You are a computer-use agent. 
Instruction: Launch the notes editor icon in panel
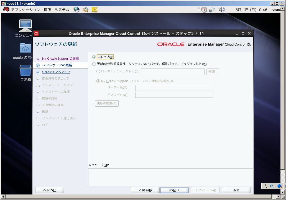coord(95,9)
